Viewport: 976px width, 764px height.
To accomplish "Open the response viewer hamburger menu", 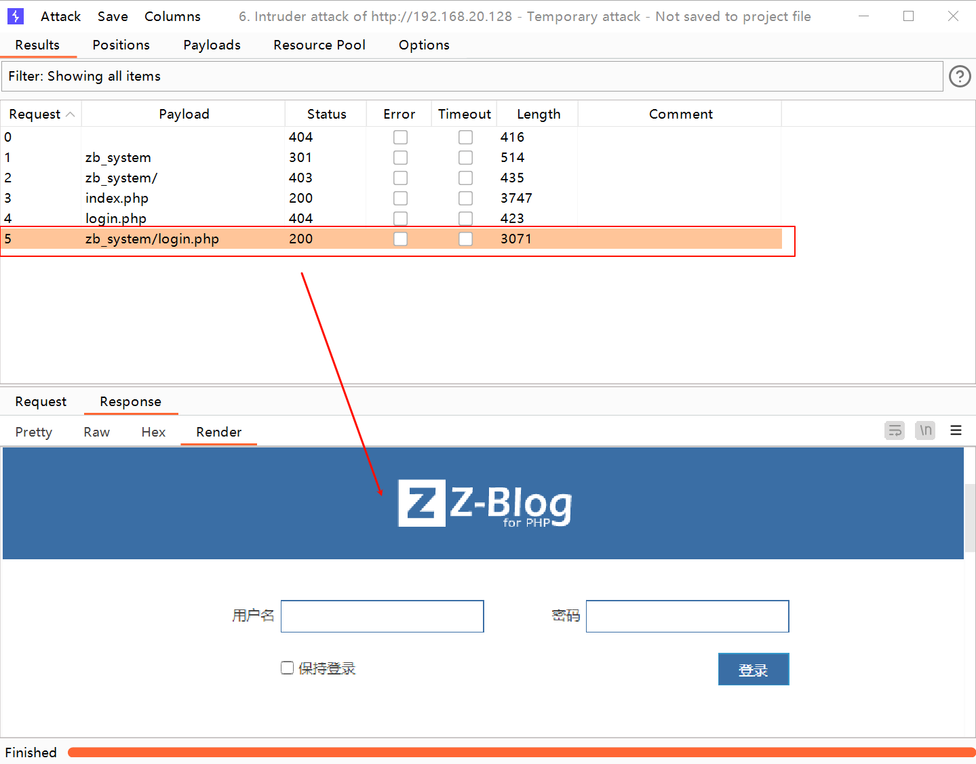I will (956, 430).
